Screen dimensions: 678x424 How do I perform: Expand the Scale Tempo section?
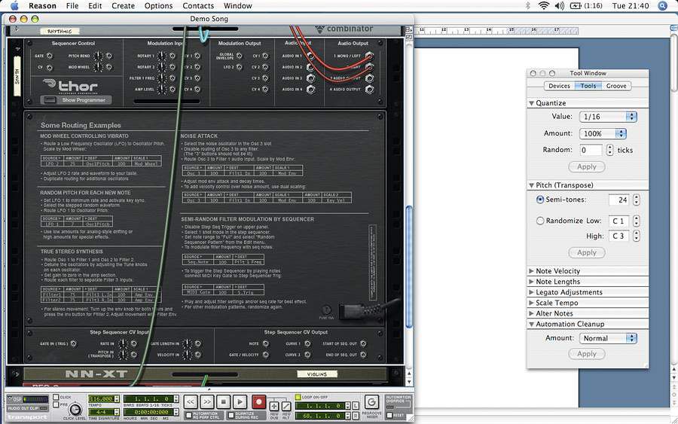coord(531,303)
